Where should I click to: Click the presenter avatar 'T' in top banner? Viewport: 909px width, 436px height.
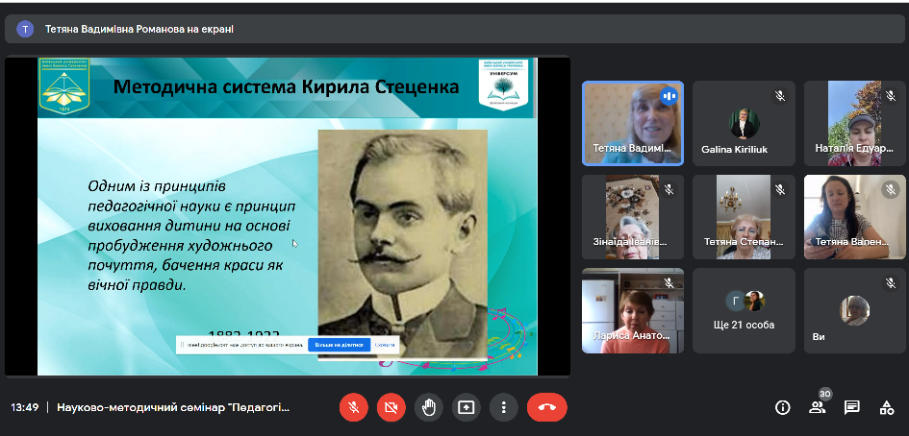(x=25, y=29)
